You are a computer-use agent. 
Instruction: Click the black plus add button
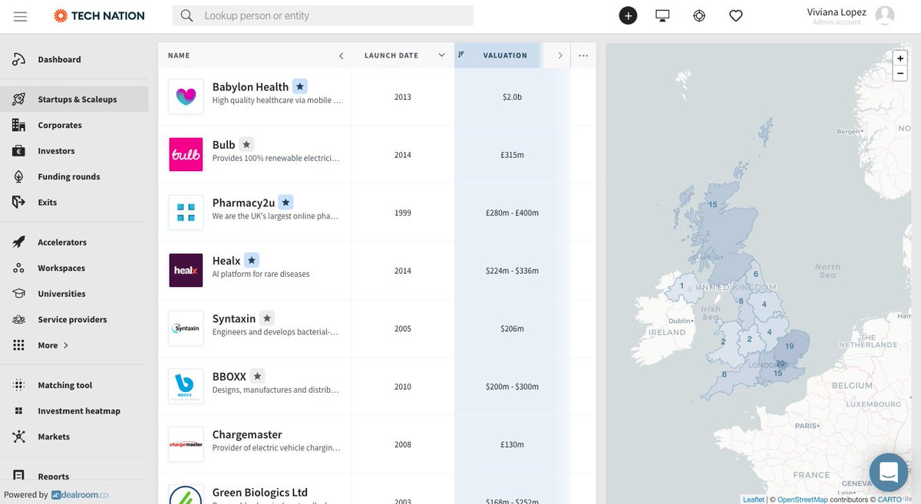tap(628, 15)
